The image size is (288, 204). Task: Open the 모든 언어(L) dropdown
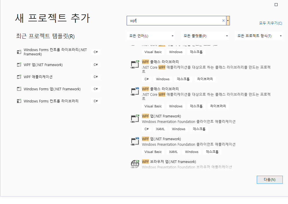(x=151, y=36)
